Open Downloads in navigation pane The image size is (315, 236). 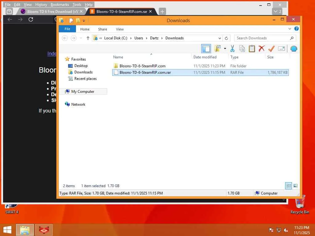83,72
